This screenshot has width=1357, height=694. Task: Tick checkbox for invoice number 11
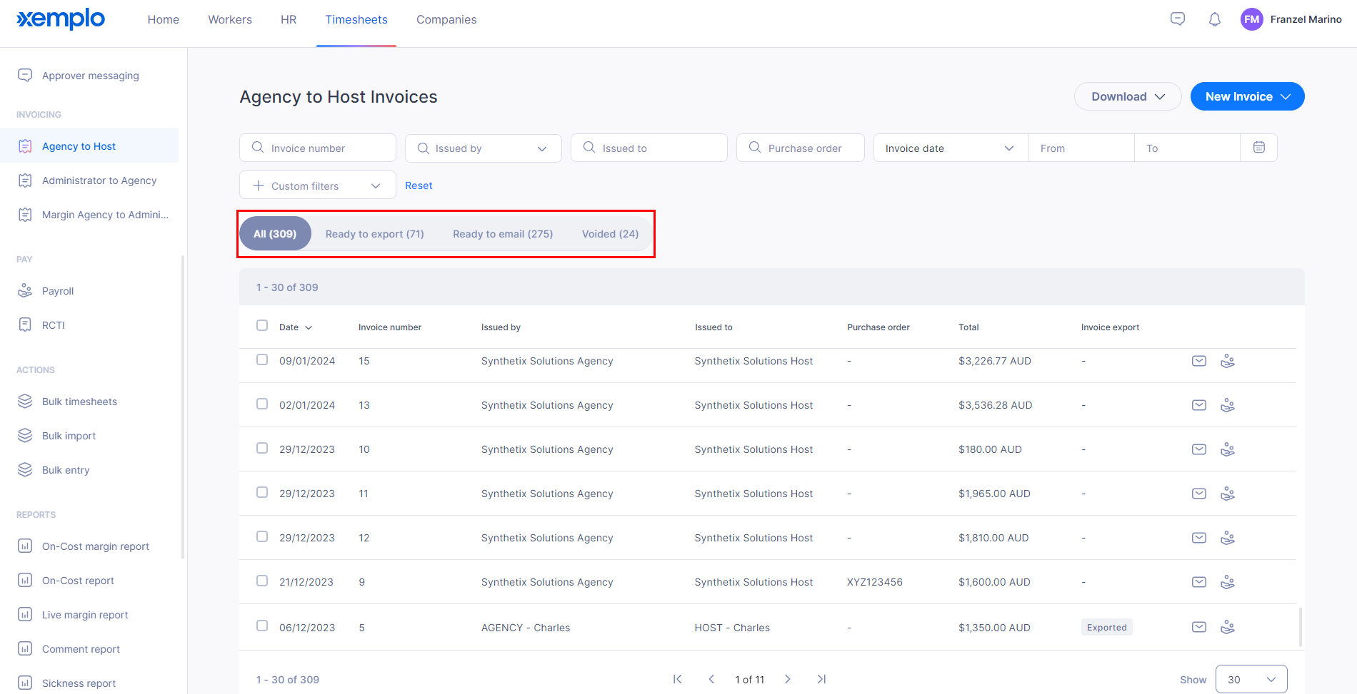(x=262, y=492)
